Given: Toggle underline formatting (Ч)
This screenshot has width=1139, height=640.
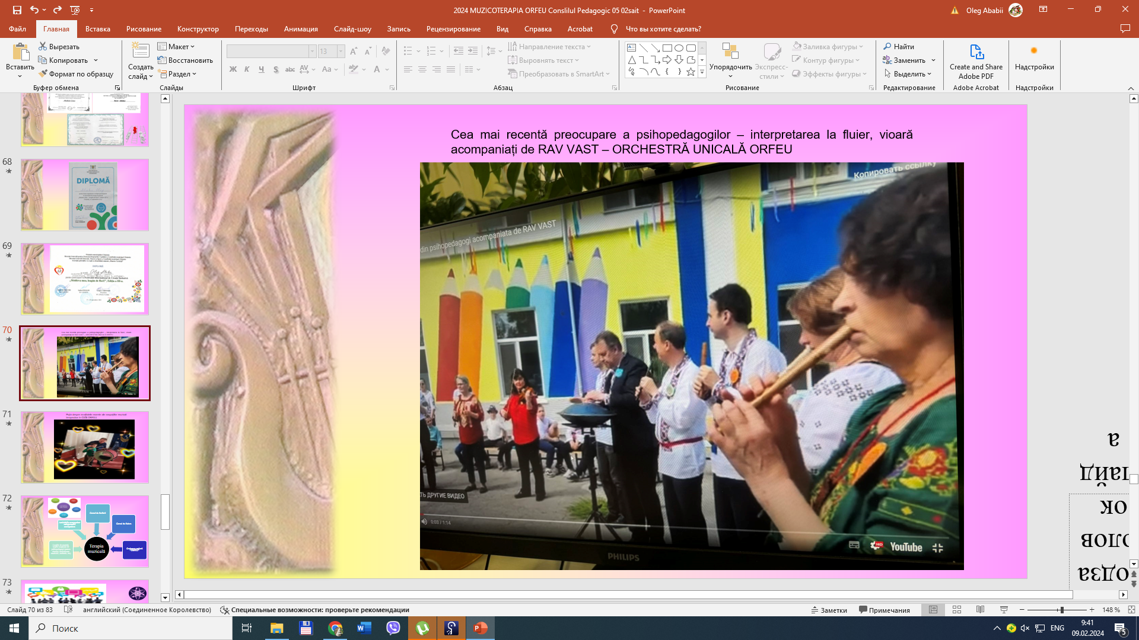Looking at the screenshot, I should click(261, 69).
